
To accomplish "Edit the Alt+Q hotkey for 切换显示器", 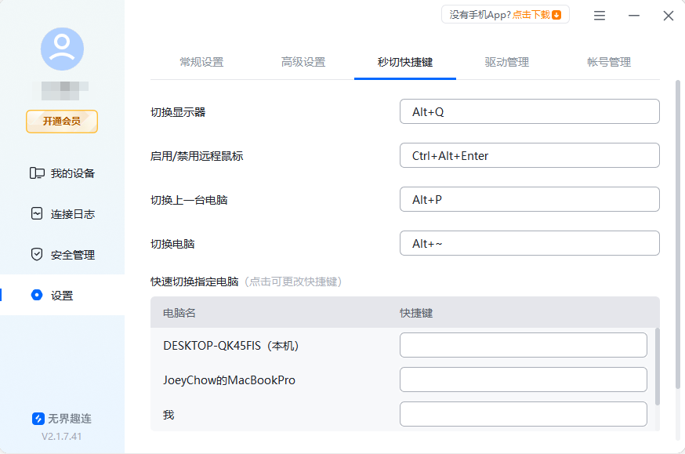I will (529, 111).
